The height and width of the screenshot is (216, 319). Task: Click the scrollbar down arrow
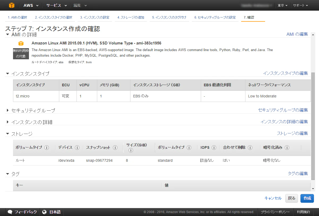pos(313,189)
